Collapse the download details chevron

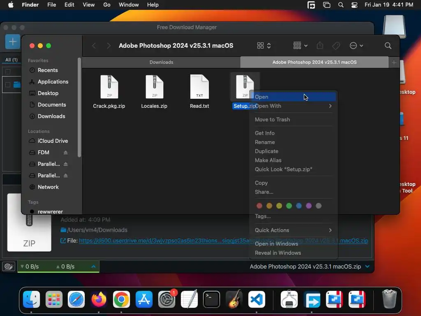point(367,267)
